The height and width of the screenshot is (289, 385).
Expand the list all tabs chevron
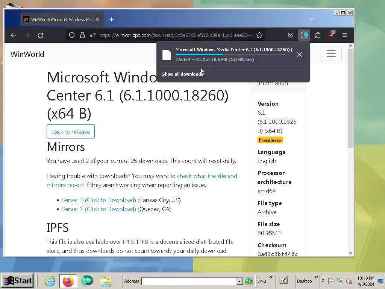311,19
